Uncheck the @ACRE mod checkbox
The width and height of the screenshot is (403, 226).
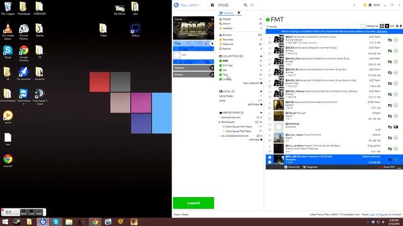[270, 107]
